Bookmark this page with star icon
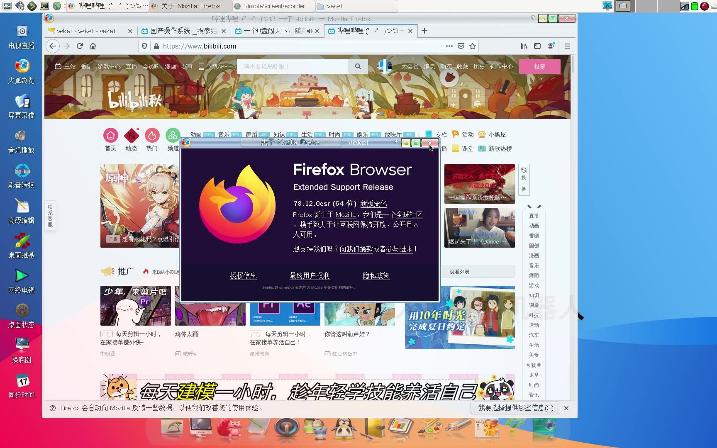 [472, 46]
